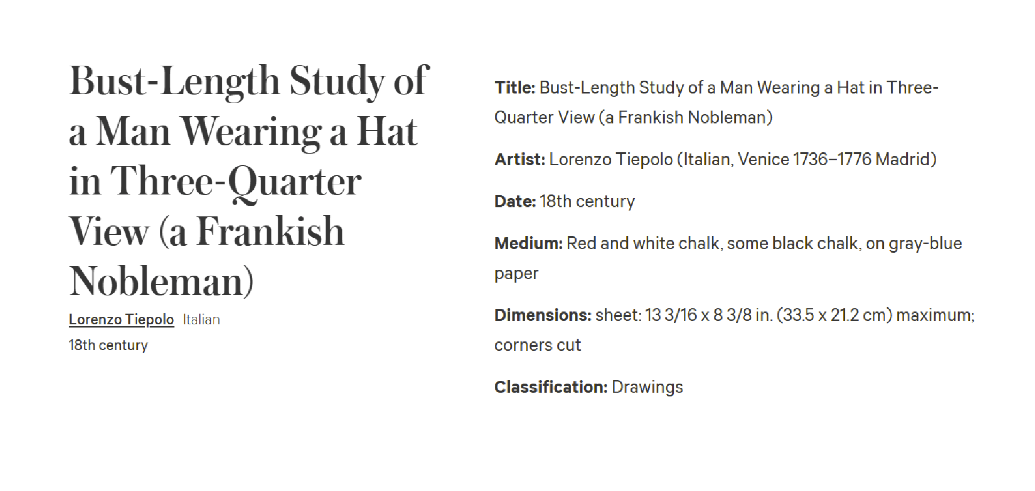Click the sheet dimensions measurement text
Screen dimensions: 1035x491
[785, 315]
